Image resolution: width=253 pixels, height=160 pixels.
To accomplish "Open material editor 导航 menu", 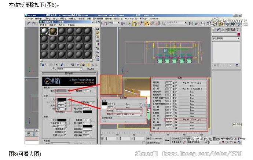I will pos(52,25).
